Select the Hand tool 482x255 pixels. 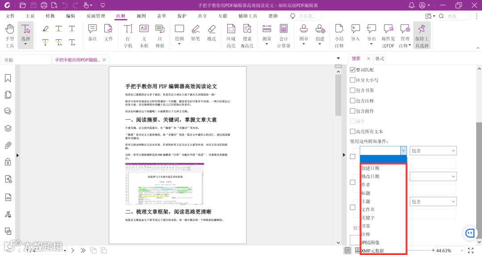9,36
